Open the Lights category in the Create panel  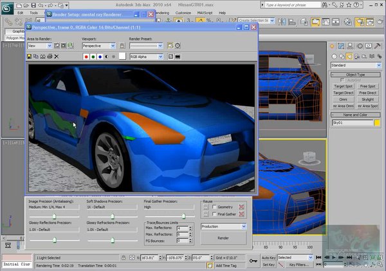pyautogui.click(x=349, y=57)
